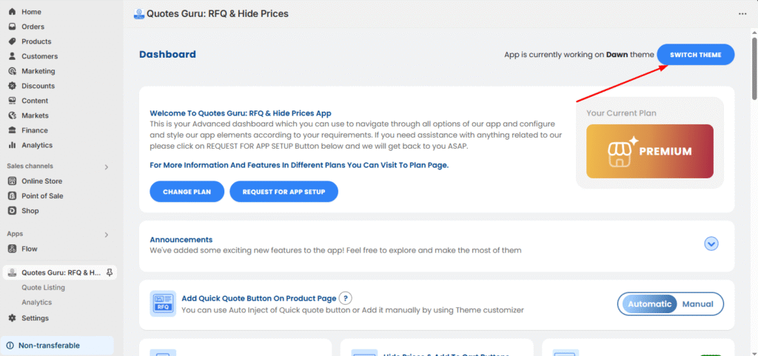Click the CHANGE PLAN button
Screen dimensions: 758x356
[x=187, y=192]
